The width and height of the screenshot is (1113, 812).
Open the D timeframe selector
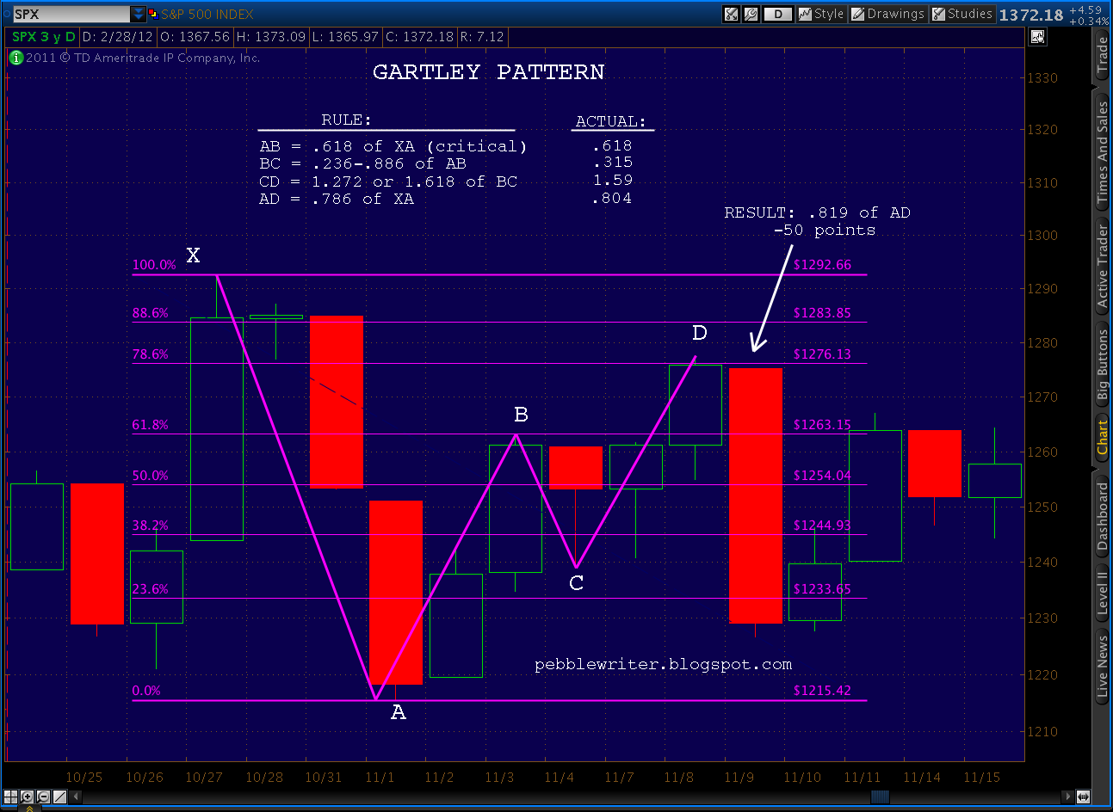777,14
